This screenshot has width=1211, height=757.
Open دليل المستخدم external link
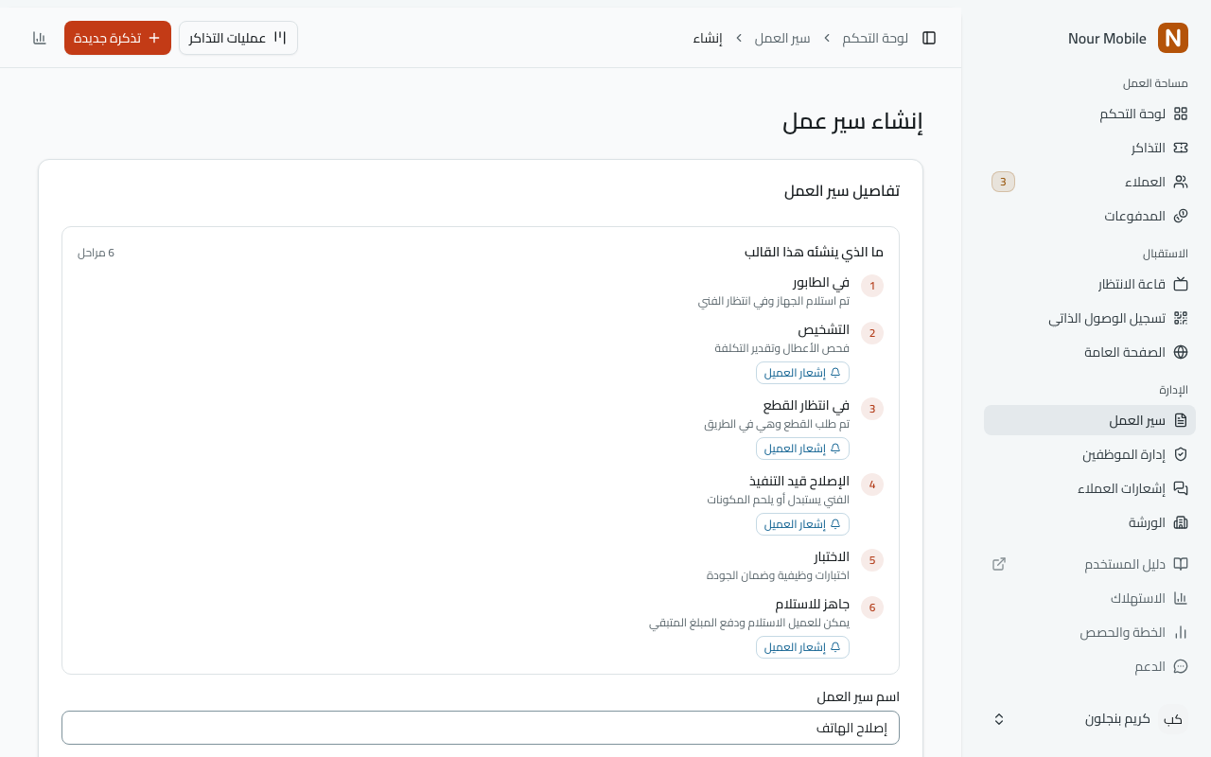(1090, 564)
